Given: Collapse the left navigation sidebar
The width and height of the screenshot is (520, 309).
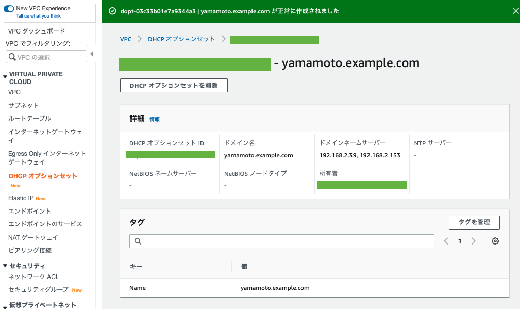Looking at the screenshot, I should pos(91,54).
